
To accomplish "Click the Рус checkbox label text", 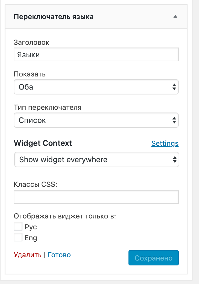I will click(x=31, y=227).
